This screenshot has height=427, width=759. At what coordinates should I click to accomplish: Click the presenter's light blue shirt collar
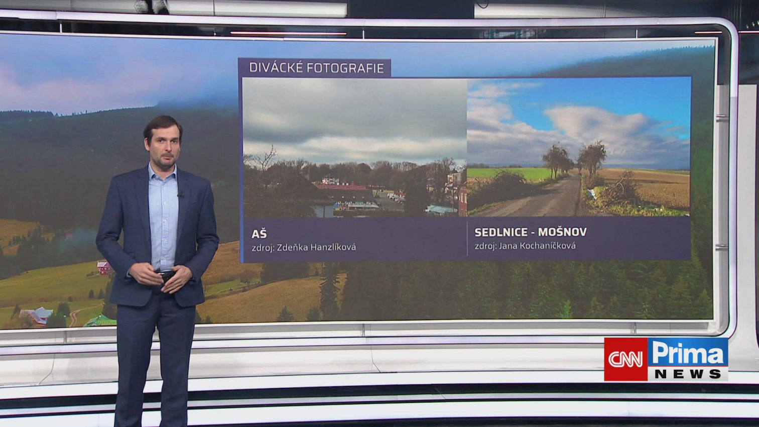tap(163, 173)
